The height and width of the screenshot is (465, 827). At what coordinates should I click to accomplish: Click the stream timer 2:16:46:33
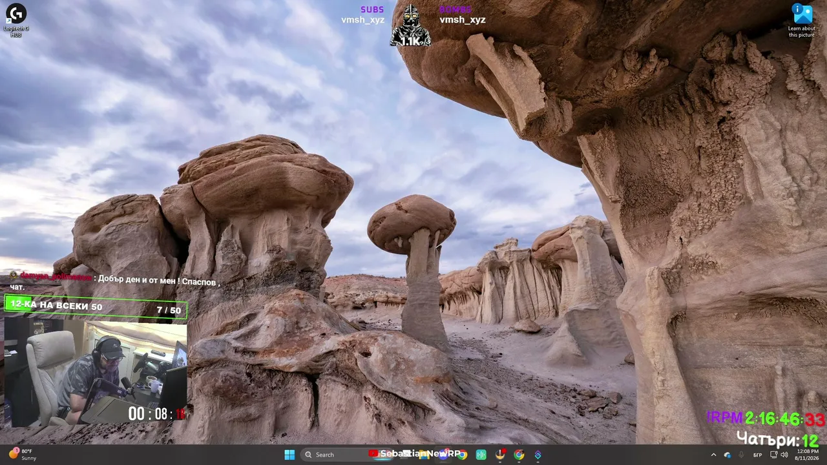(785, 419)
